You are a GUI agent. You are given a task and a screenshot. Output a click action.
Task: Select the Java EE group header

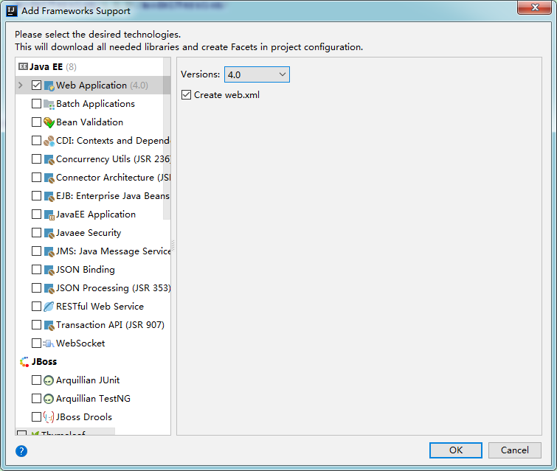46,67
